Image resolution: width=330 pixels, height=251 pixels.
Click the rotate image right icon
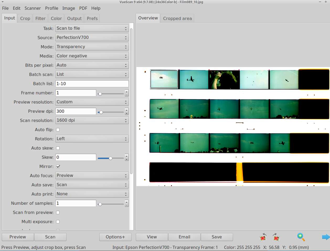click(276, 237)
